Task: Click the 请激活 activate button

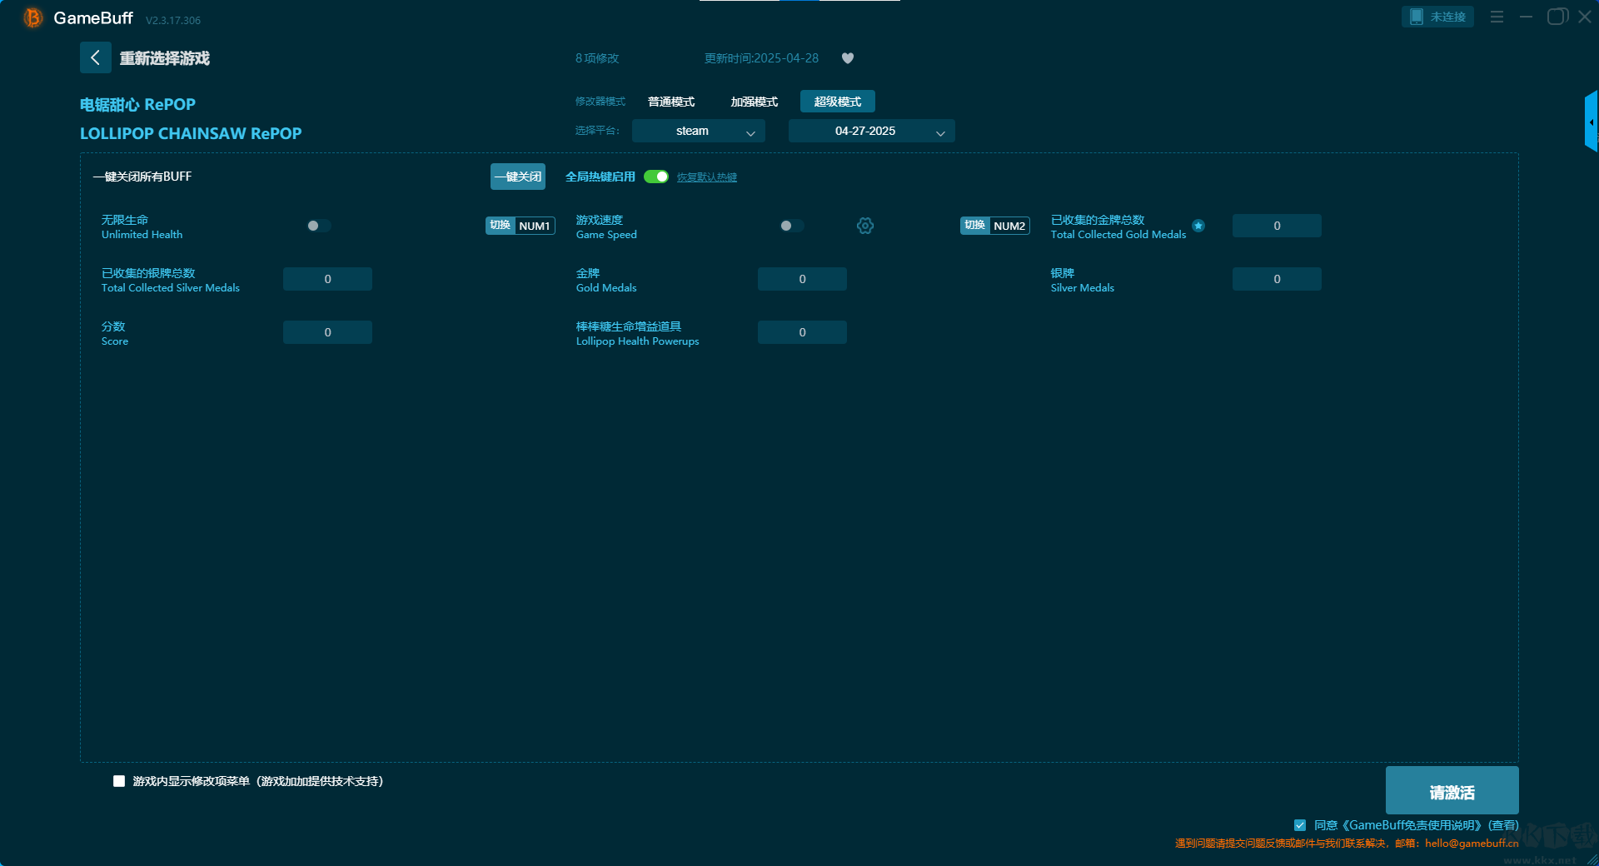Action: click(x=1451, y=791)
